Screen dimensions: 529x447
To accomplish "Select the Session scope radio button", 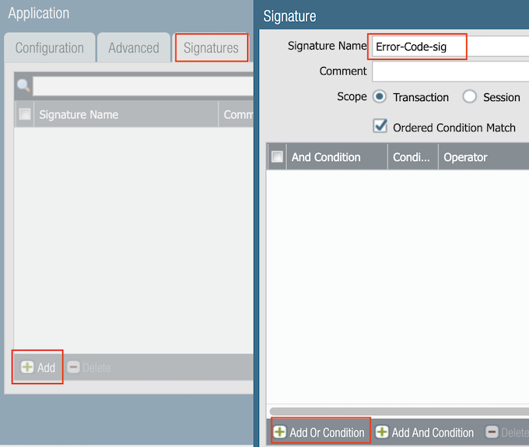I will (469, 96).
